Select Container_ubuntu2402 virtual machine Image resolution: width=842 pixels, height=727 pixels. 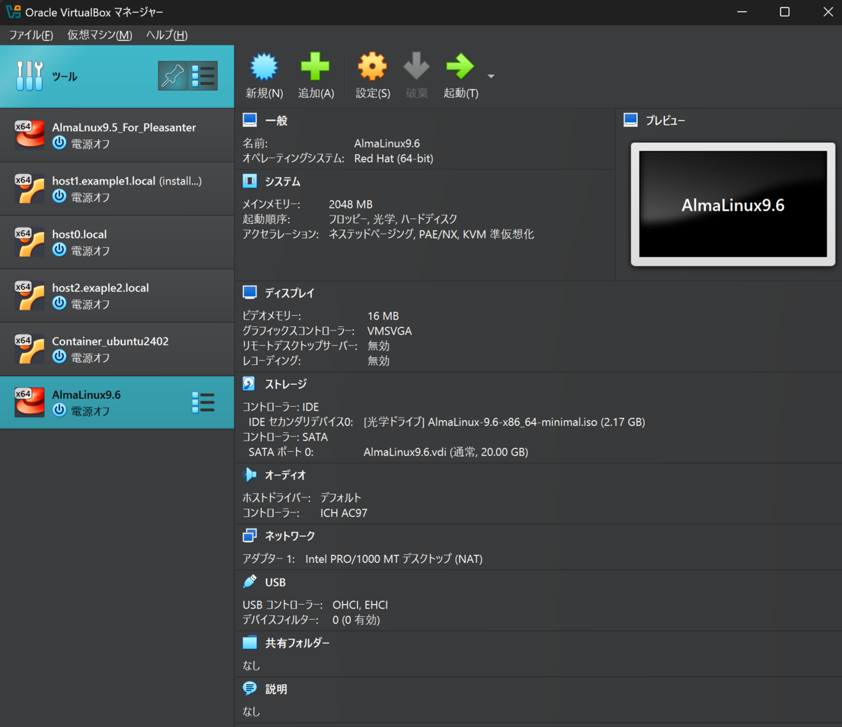pos(117,349)
